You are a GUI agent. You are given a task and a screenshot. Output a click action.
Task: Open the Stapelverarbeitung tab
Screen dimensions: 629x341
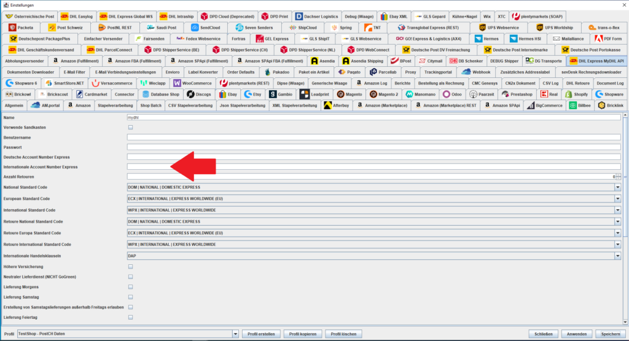[115, 105]
